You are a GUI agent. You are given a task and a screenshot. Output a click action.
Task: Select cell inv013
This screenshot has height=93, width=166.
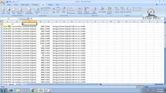[49, 56]
